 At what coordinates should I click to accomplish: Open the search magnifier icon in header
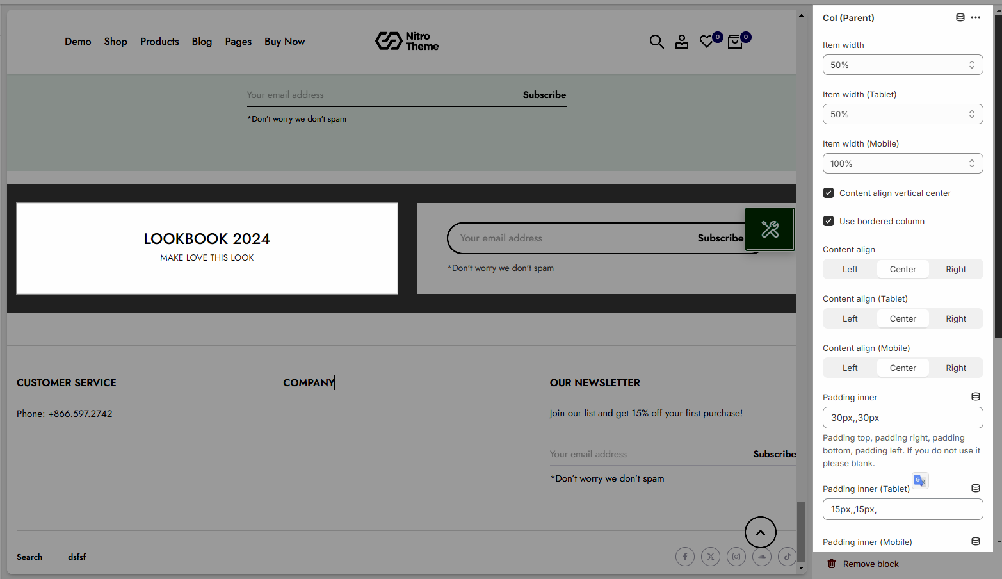(x=656, y=42)
